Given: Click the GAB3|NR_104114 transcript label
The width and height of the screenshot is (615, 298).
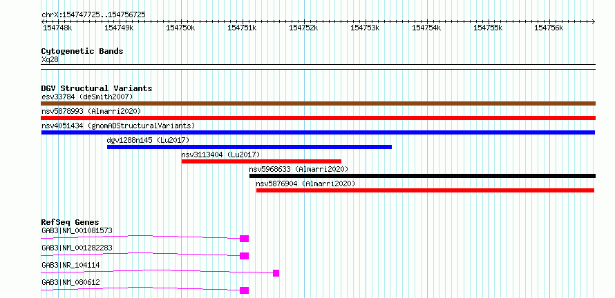Looking at the screenshot, I should [x=70, y=265].
